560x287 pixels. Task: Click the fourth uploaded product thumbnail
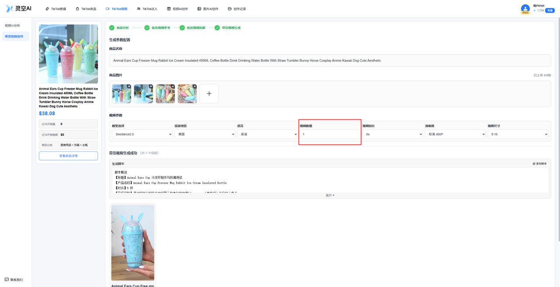coord(187,94)
